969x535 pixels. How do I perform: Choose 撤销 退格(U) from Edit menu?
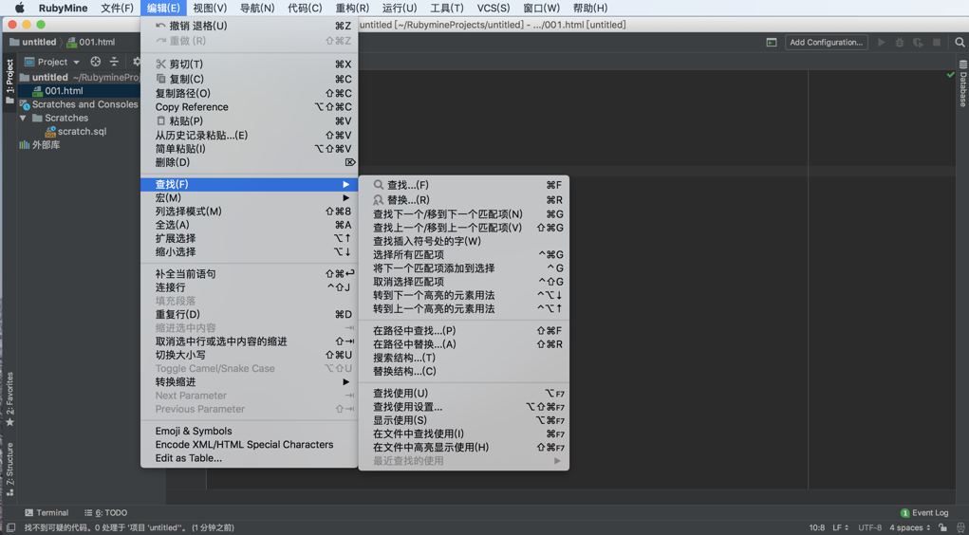249,26
